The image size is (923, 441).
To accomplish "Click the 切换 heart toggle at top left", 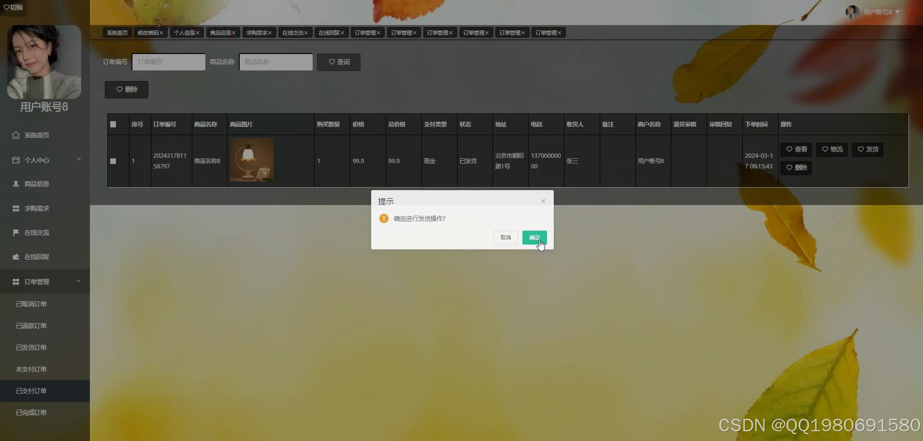I will pos(14,7).
